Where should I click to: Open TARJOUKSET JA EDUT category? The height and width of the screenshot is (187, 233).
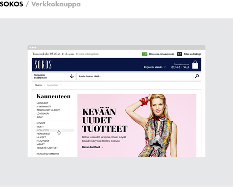click(48, 110)
